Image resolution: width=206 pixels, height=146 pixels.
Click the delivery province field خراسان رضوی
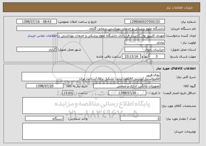[x=145, y=50]
